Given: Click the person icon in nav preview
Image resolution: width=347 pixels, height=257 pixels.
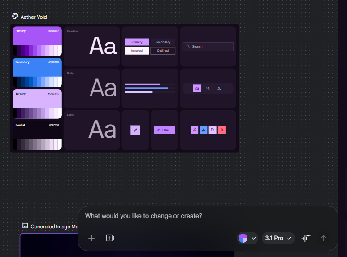Looking at the screenshot, I should tap(219, 88).
